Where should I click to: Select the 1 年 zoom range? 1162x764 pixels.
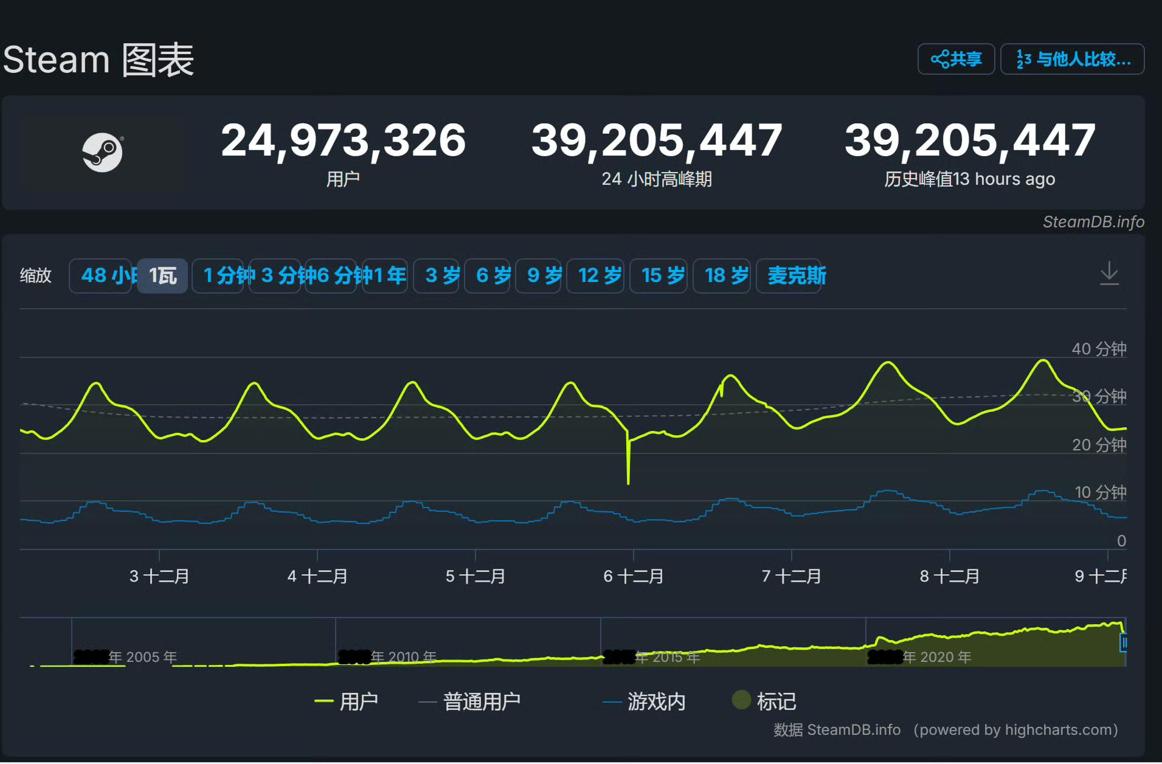[386, 276]
